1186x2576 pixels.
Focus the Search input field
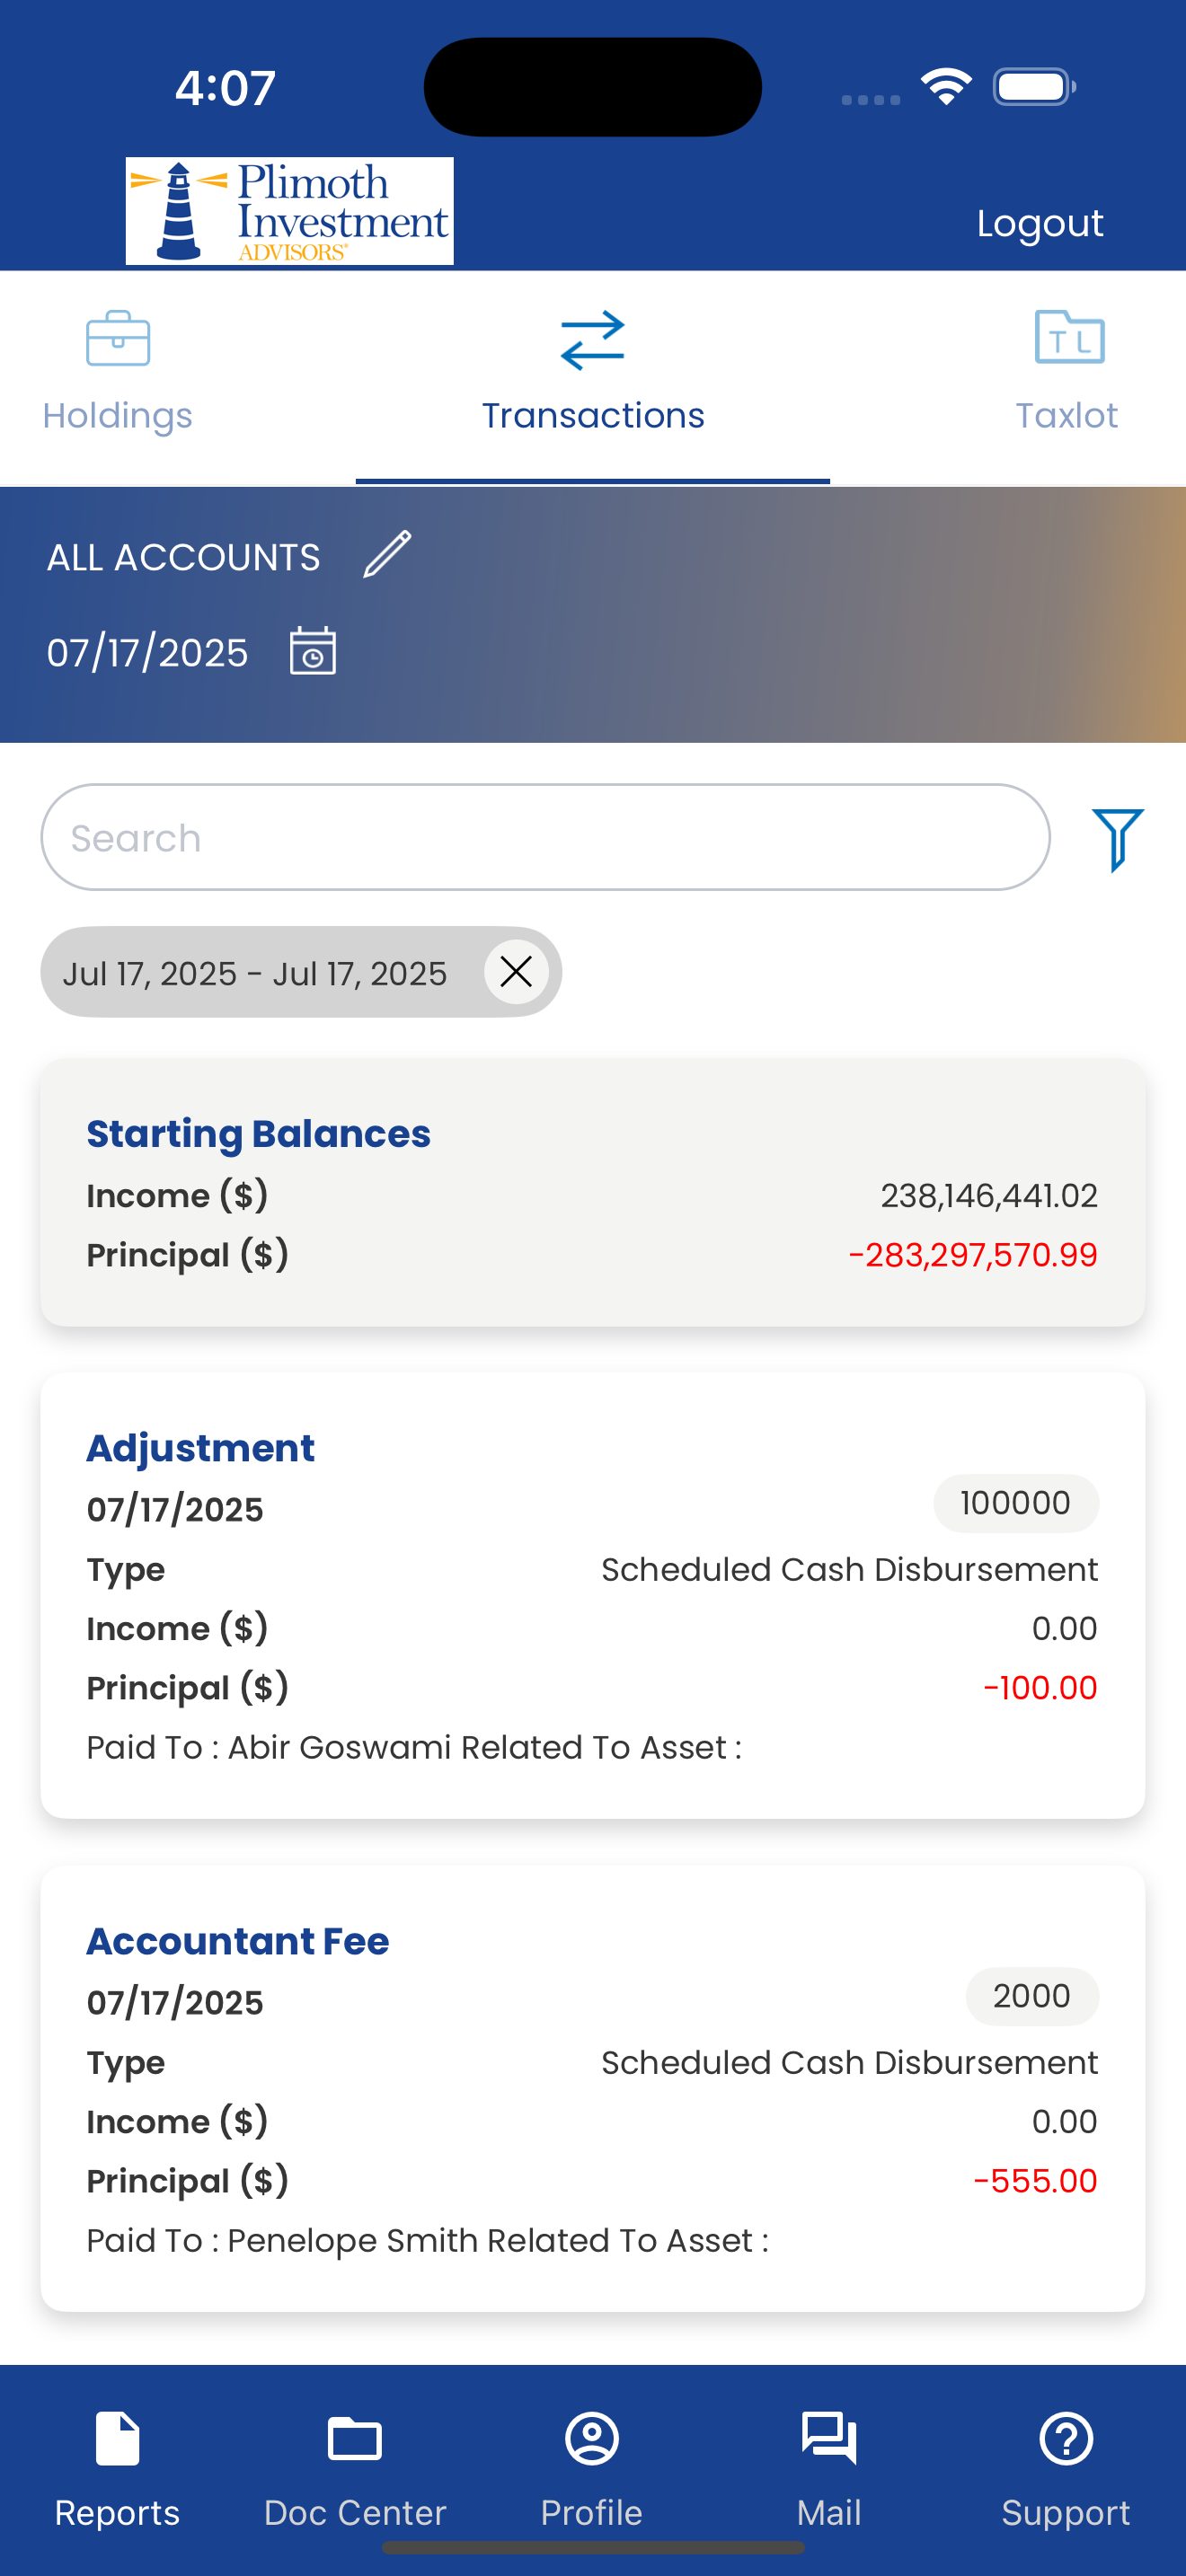coord(546,837)
